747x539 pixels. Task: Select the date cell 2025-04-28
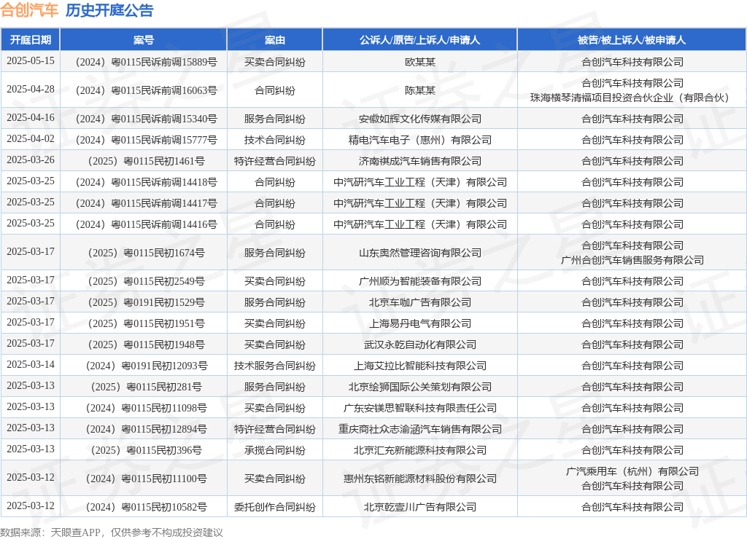click(31, 90)
